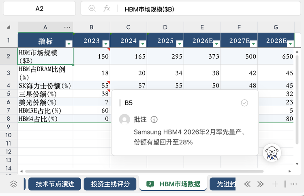This screenshot has width=304, height=196.
Task: Click the Name Box showing A2
Action: (x=39, y=9)
